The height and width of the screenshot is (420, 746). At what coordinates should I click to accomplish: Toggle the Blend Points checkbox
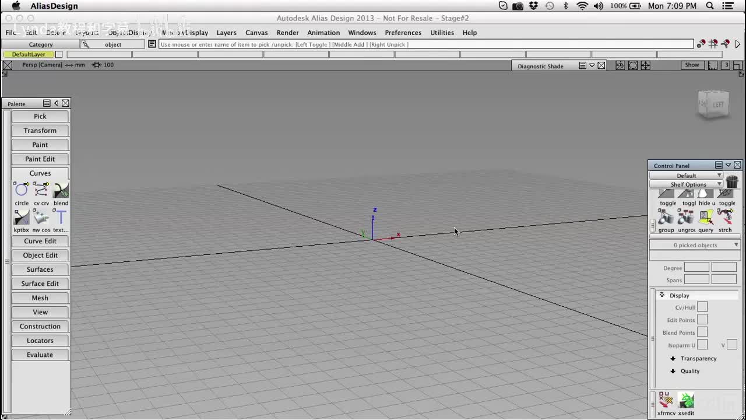pos(702,332)
